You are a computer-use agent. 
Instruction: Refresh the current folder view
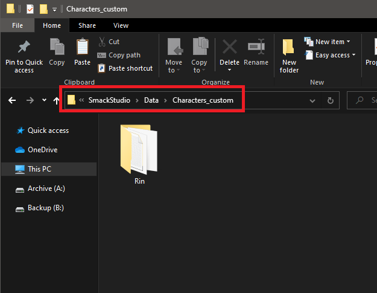(x=331, y=100)
